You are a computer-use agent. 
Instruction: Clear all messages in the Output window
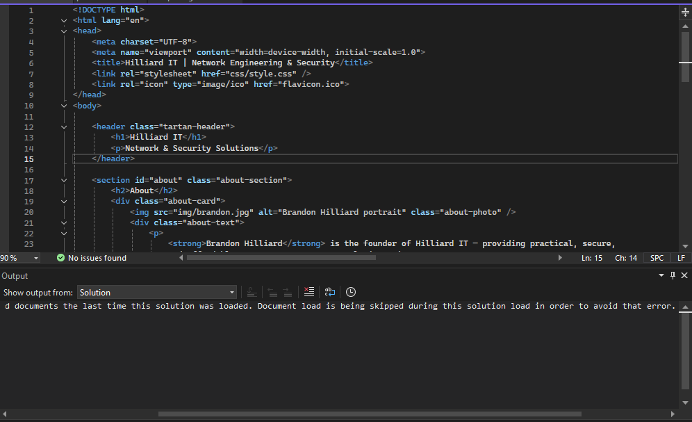308,292
